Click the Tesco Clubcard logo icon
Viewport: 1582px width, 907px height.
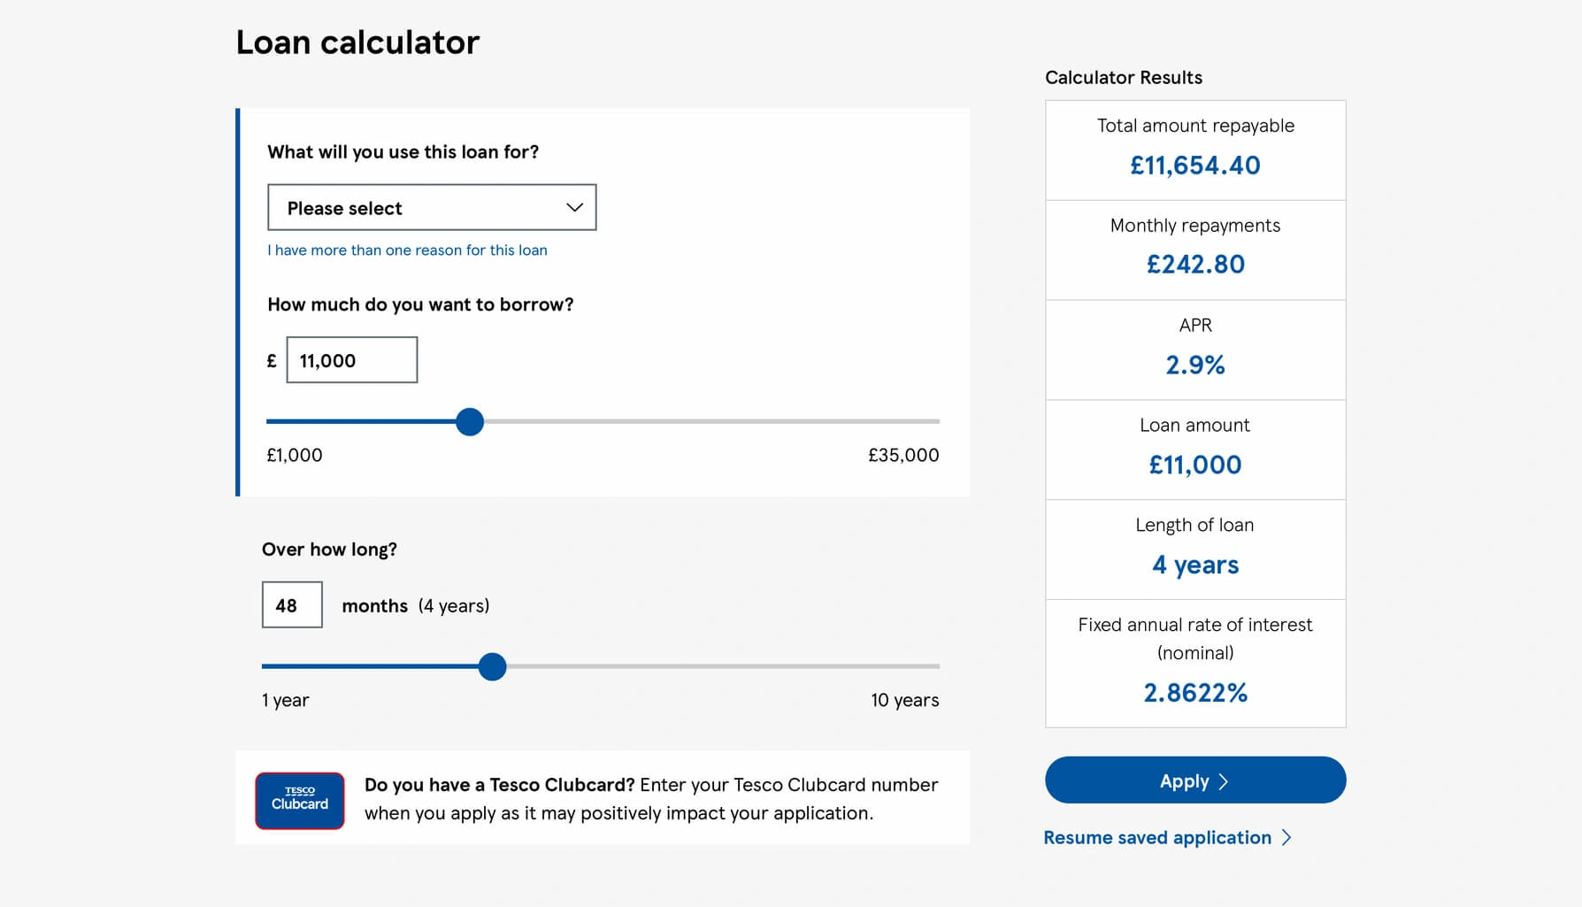[300, 800]
